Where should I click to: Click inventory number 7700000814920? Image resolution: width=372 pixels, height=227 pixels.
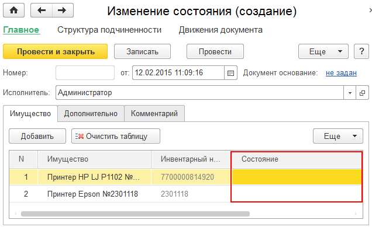[191, 177]
